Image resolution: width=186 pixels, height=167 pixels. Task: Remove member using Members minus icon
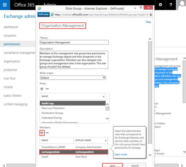click(47, 133)
